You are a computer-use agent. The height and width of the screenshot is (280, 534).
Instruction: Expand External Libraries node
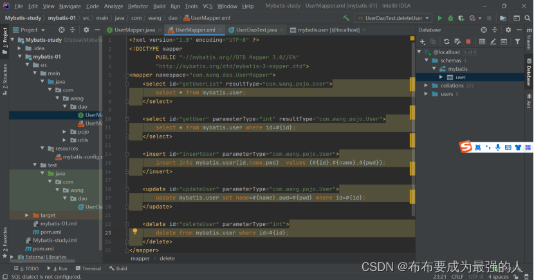[12, 257]
